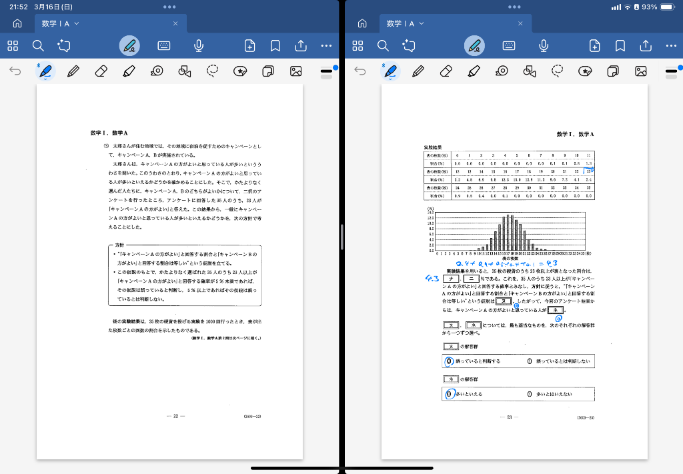683x474 pixels.
Task: Go to home library in right pane
Action: coord(362,23)
